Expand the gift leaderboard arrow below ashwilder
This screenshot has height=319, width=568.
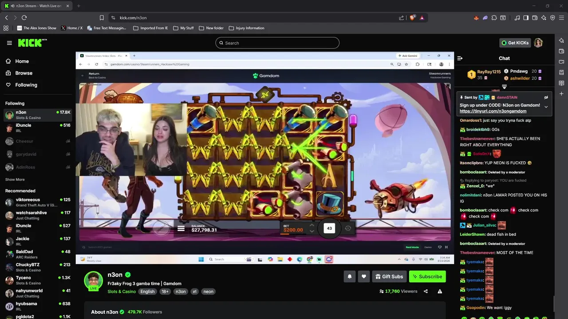504,87
